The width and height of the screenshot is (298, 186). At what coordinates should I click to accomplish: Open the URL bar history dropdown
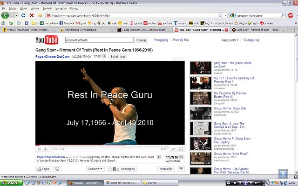pyautogui.click(x=225, y=15)
